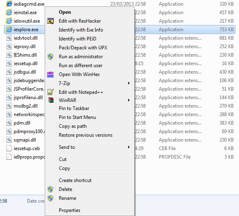Screen dimensions: 239x216
Task: Expand the Send to submenu arrow
Action: [129, 147]
